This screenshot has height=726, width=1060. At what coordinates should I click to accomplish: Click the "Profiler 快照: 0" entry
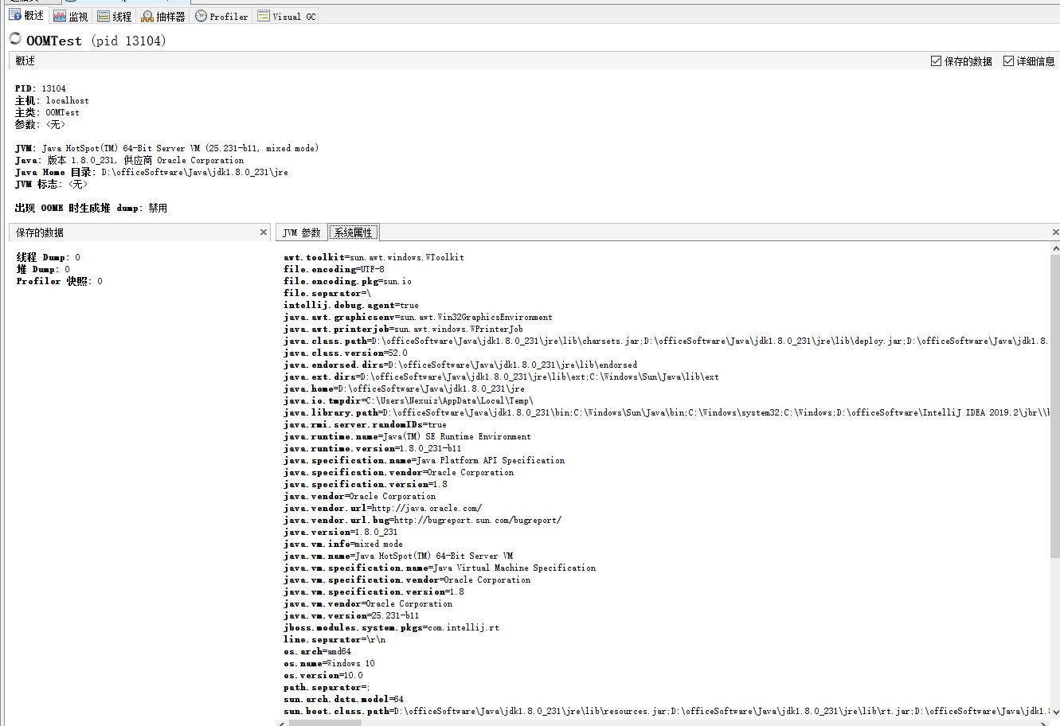(x=60, y=281)
